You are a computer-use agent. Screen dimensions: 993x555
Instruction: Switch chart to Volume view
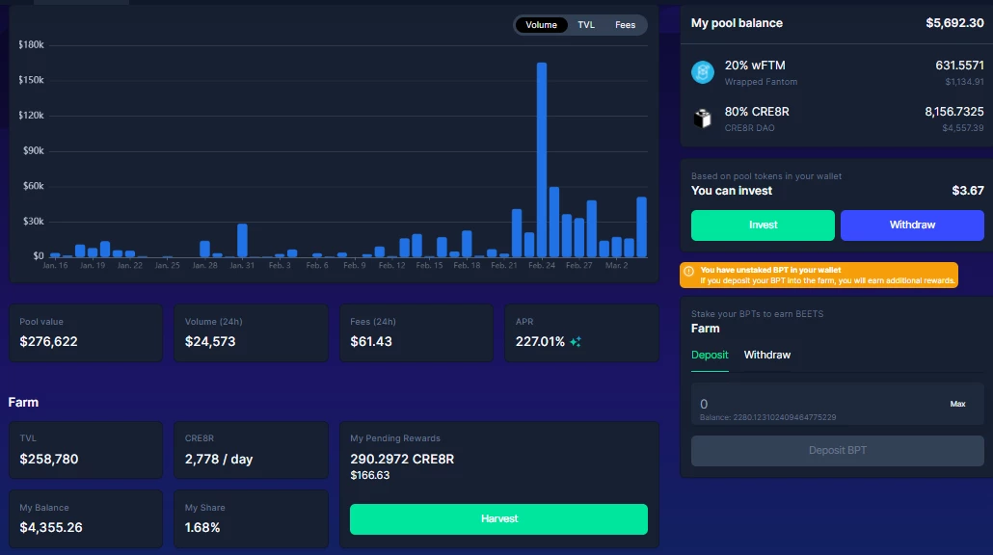541,25
